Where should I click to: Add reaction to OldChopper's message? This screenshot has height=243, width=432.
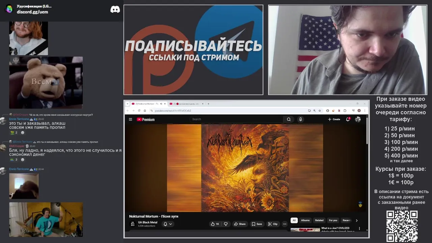(x=23, y=160)
